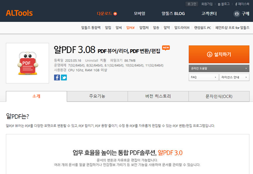Open the 문자인식(OCR) tab
Viewport: 253px width, 174px height.
[219, 96]
